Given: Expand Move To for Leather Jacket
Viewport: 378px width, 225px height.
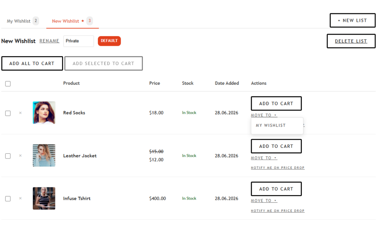Looking at the screenshot, I should coord(264,158).
